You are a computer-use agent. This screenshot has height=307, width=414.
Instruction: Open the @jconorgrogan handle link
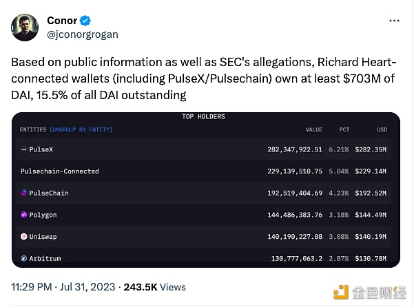pos(83,34)
